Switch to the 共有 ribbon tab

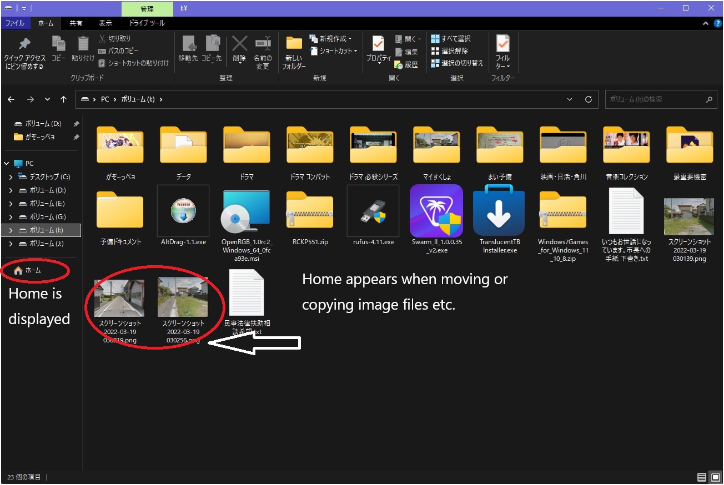[x=76, y=23]
